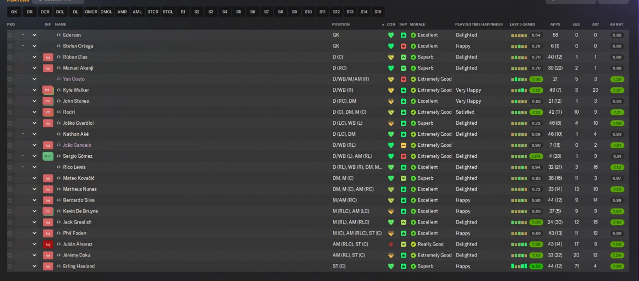Click Ederson's last 5 games form bars
The image size is (639, 281).
pos(519,35)
